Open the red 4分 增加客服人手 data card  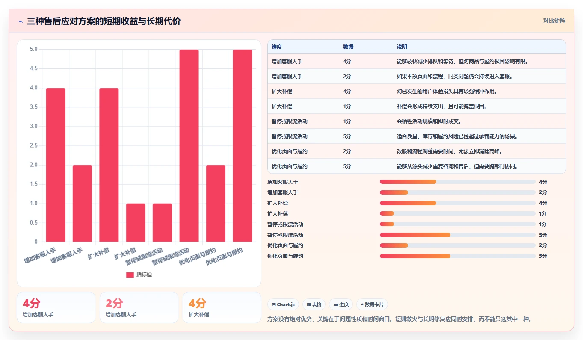click(56, 307)
